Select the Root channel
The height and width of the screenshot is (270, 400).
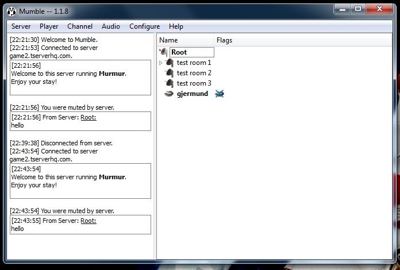click(179, 52)
